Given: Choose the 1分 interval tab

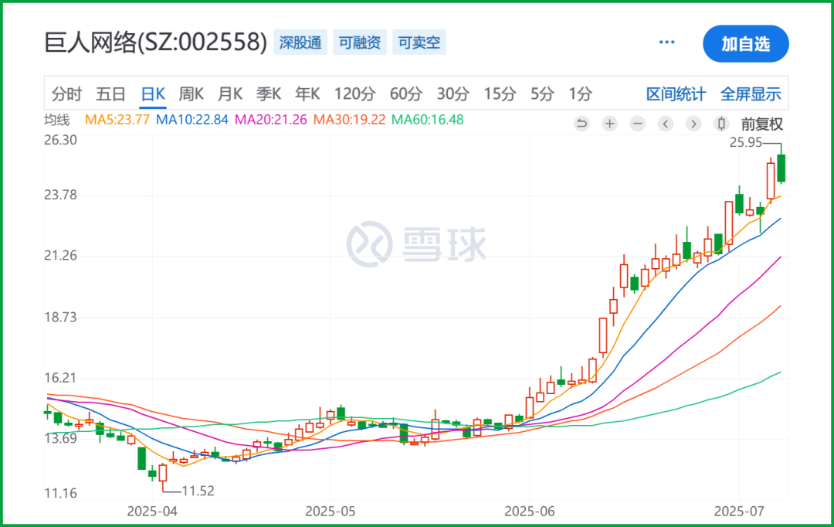Looking at the screenshot, I should [x=580, y=94].
